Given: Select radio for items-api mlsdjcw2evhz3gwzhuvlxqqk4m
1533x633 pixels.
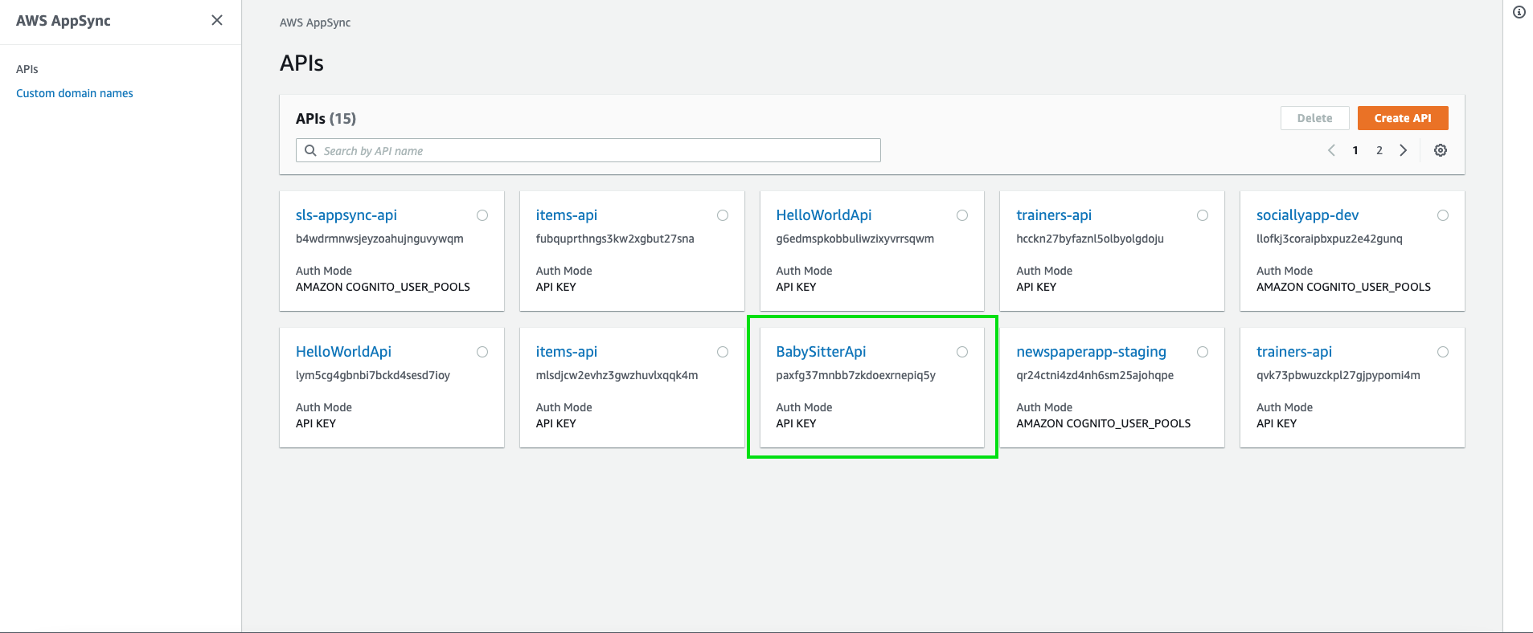Looking at the screenshot, I should coord(723,352).
